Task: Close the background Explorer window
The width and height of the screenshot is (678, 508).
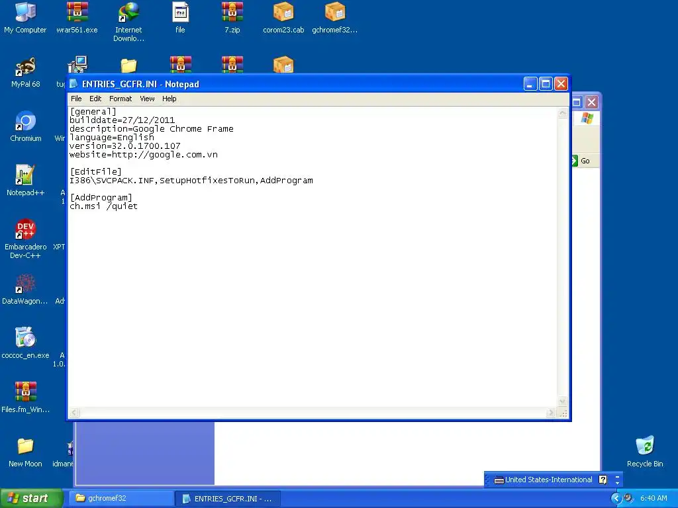Action: pos(591,103)
